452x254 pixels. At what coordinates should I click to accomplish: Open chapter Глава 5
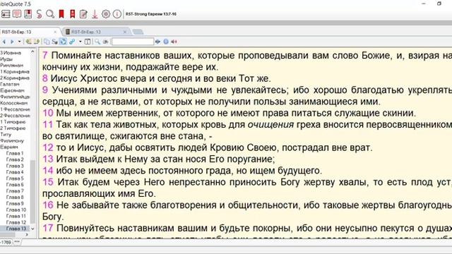click(x=15, y=179)
